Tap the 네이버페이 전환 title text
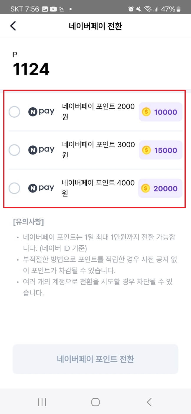Screen dimensions: 191x414 pyautogui.click(x=95, y=26)
